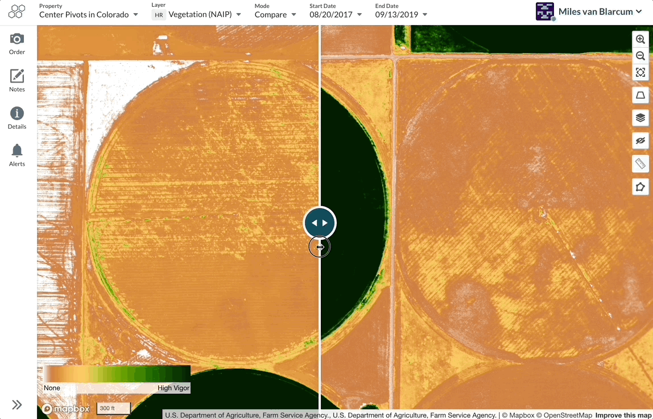Image resolution: width=653 pixels, height=419 pixels.
Task: Zoom in on the map
Action: [640, 39]
